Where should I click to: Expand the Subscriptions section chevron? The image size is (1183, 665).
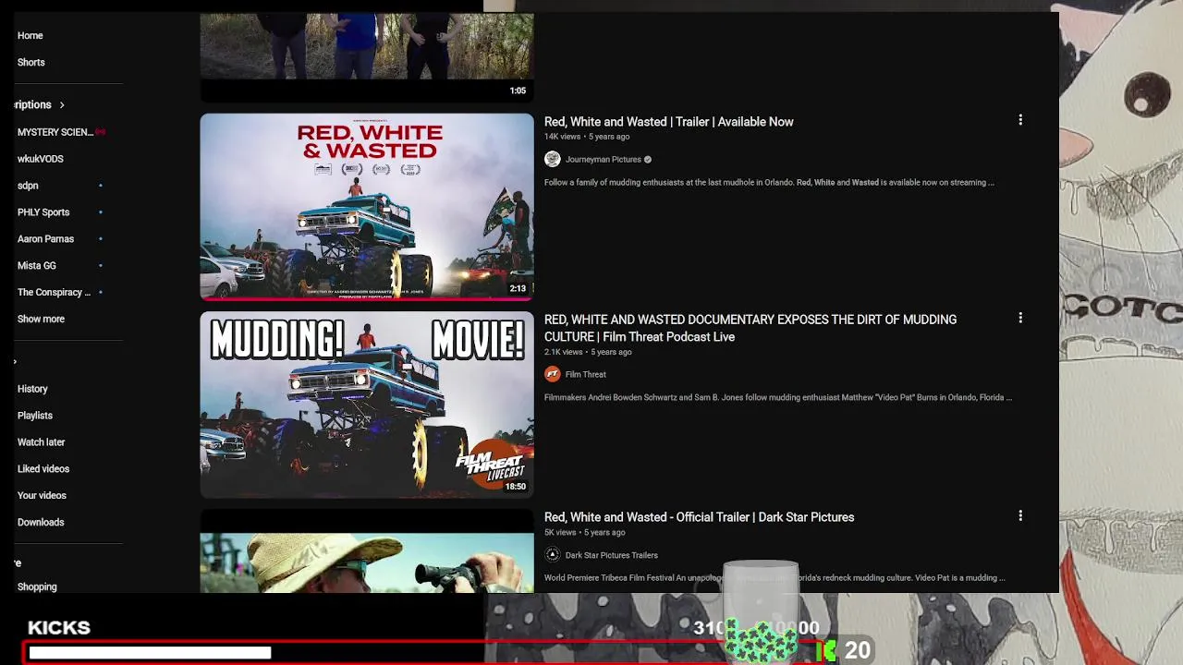coord(62,105)
